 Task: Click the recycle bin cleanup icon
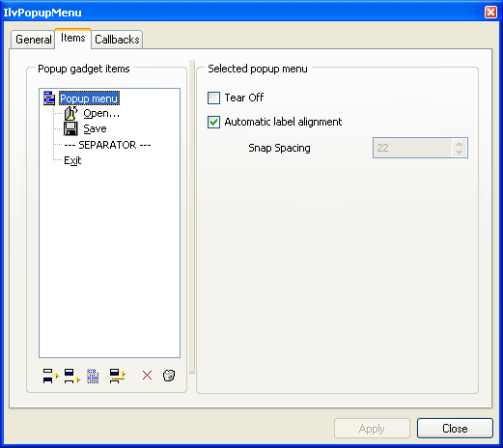pos(169,376)
